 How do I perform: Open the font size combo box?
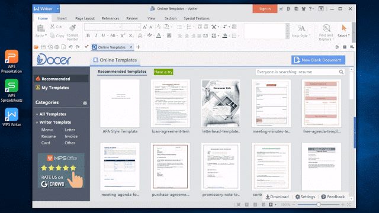[131, 27]
